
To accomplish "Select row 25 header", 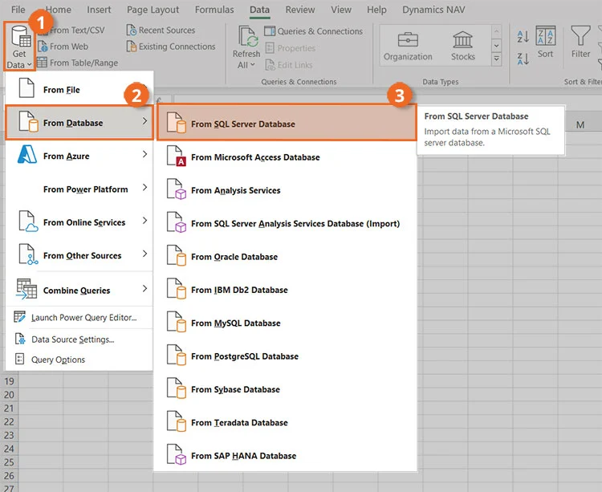I will (9, 462).
